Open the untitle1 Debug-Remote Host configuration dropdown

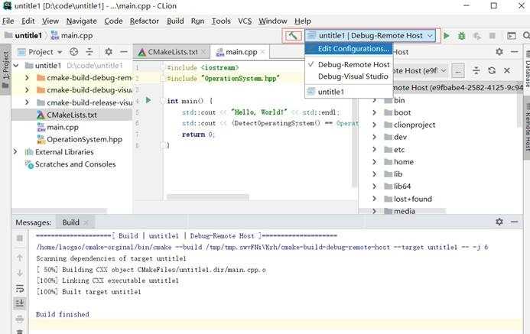coord(370,35)
